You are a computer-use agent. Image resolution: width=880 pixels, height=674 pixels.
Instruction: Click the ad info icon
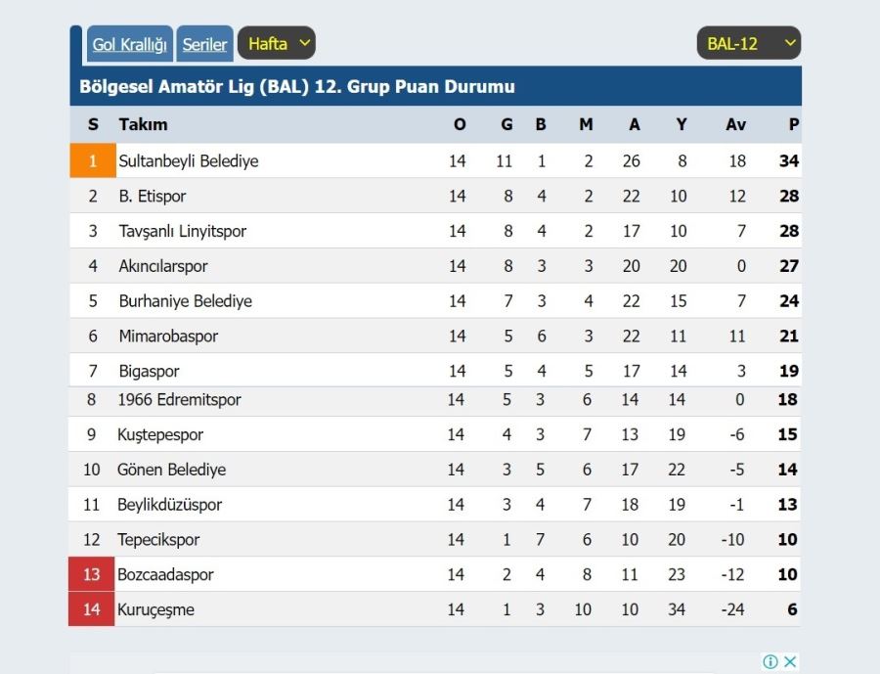coord(770,661)
